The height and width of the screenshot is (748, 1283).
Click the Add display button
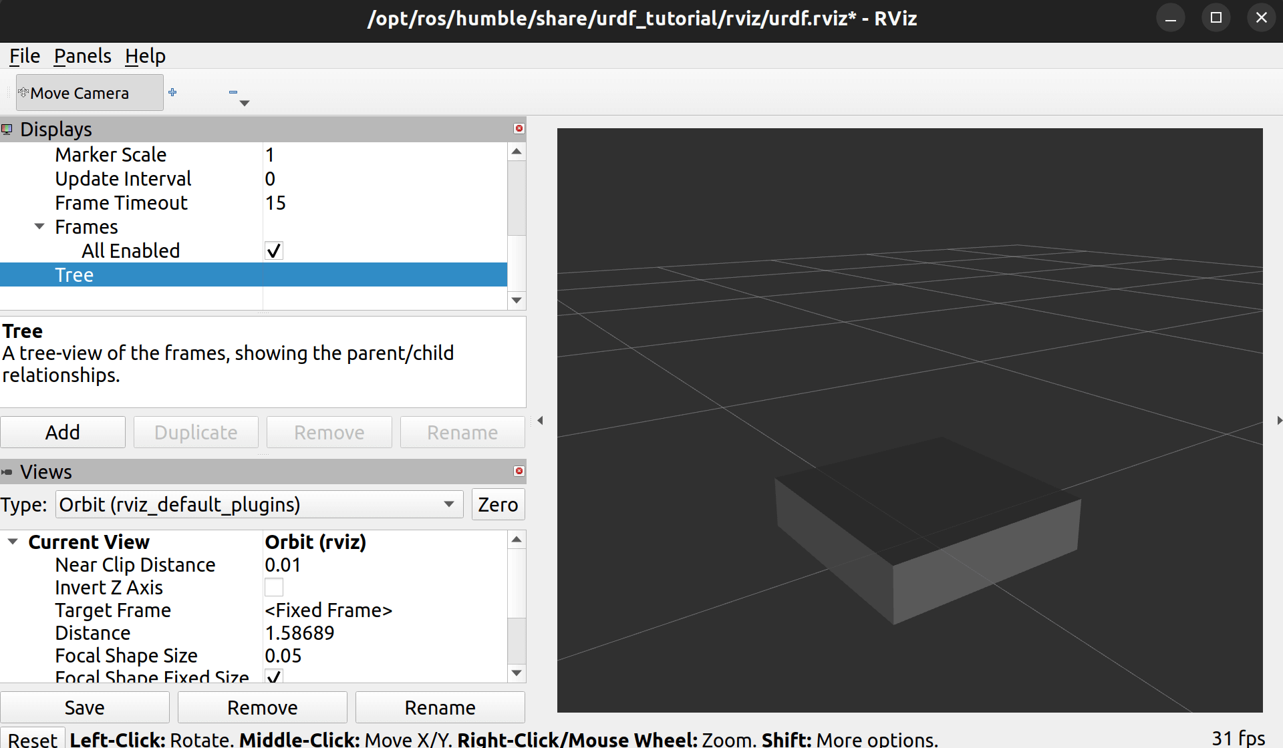tap(63, 432)
